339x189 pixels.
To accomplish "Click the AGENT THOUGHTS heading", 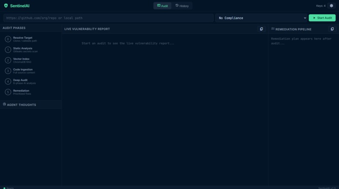I will [x=21, y=105].
